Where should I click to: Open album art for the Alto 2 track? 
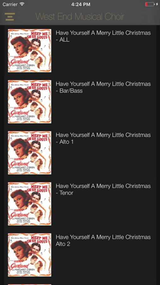point(30,255)
